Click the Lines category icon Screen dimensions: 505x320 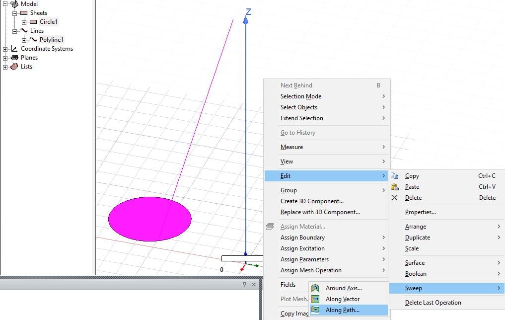click(24, 31)
